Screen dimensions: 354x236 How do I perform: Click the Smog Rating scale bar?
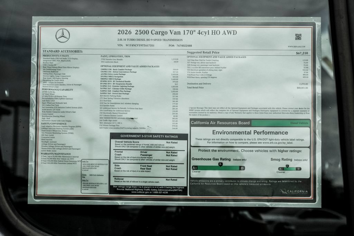pos(290,169)
